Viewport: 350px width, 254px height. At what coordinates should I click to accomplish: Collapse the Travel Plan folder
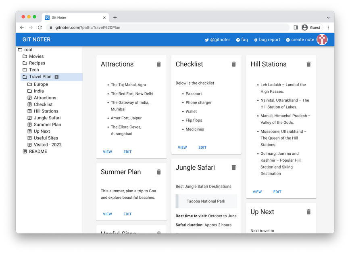coord(25,76)
